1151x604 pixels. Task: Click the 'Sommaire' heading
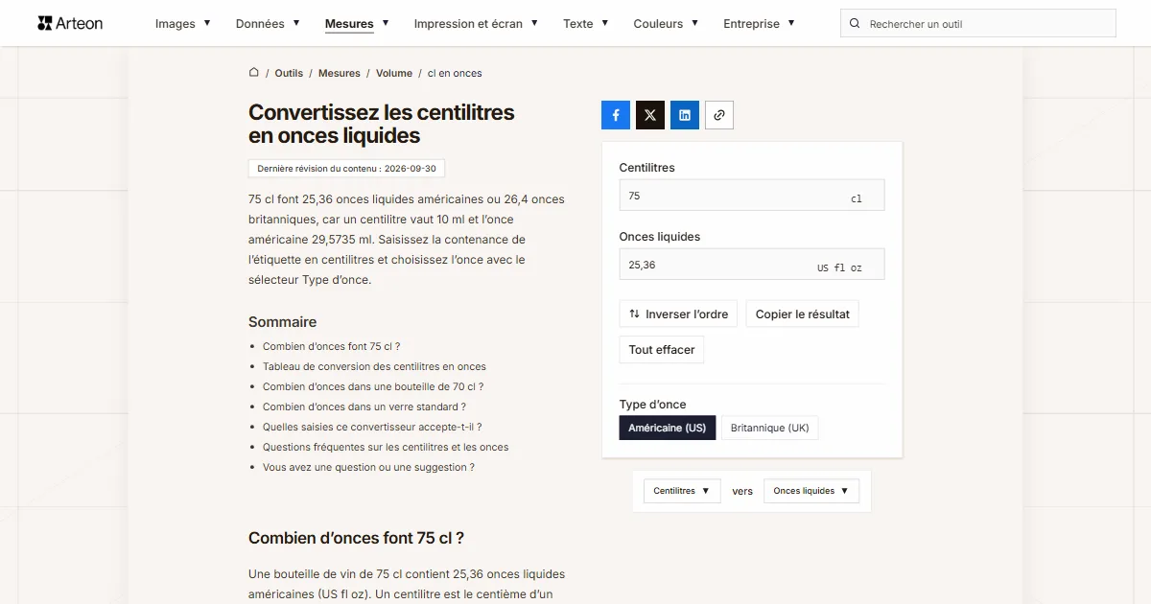[282, 322]
